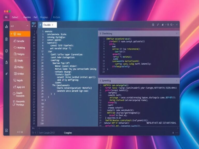Click the bird icon in the activity bar

(6, 74)
